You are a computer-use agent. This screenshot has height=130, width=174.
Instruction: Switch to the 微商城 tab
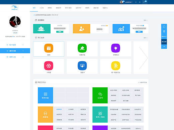pos(50,8)
